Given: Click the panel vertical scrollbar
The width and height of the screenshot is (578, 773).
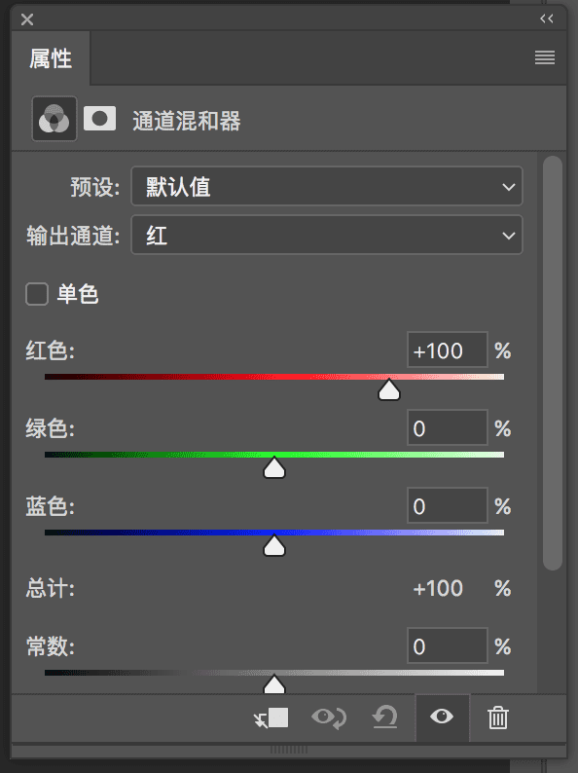Looking at the screenshot, I should coord(553,363).
